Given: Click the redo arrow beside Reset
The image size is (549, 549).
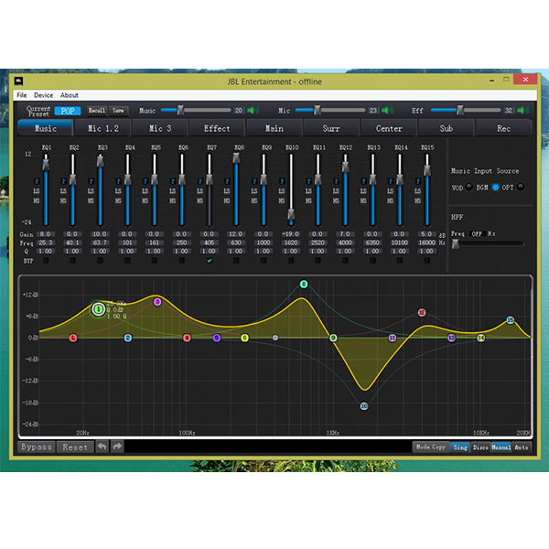Looking at the screenshot, I should (117, 447).
